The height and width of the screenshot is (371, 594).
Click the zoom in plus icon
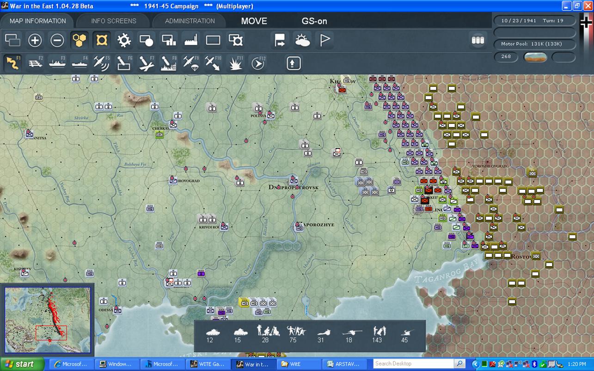coord(35,41)
